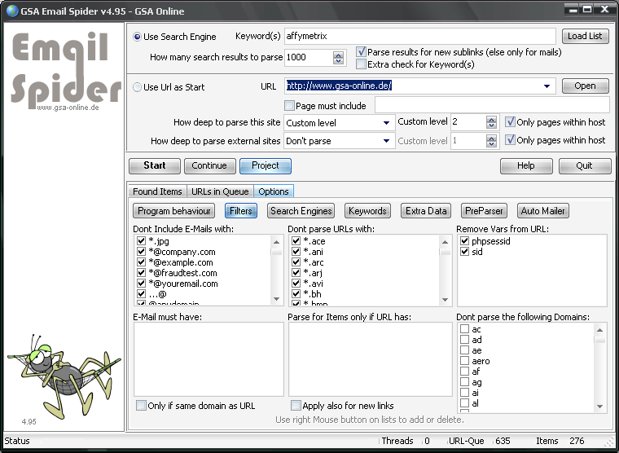Open How deep to parse external sites dropdown
The height and width of the screenshot is (453, 619).
coord(387,141)
